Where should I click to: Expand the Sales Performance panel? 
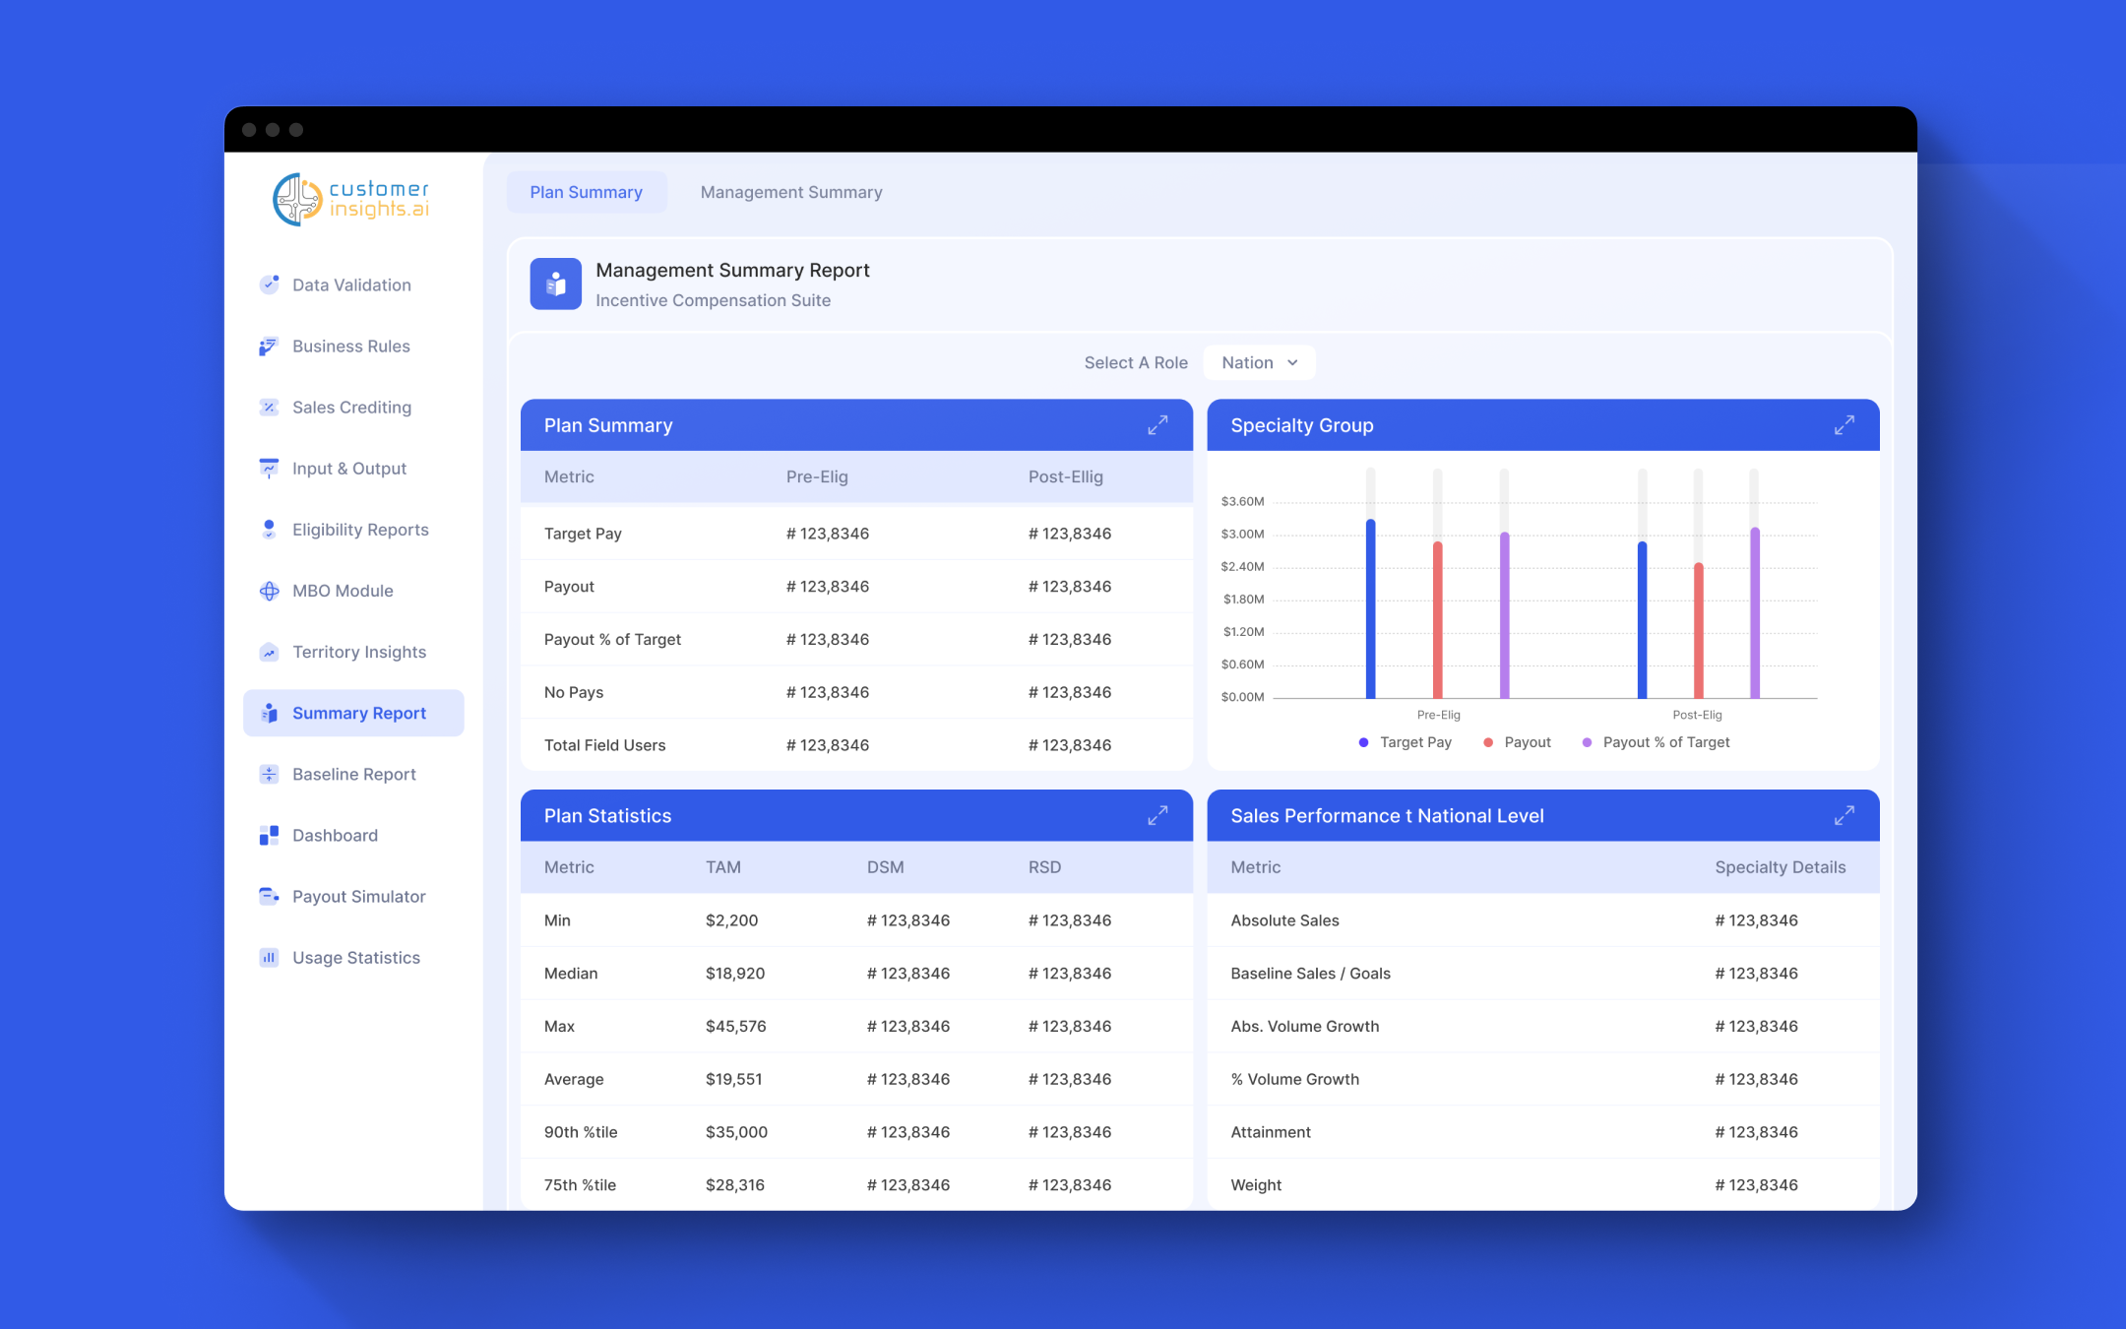coord(1844,815)
